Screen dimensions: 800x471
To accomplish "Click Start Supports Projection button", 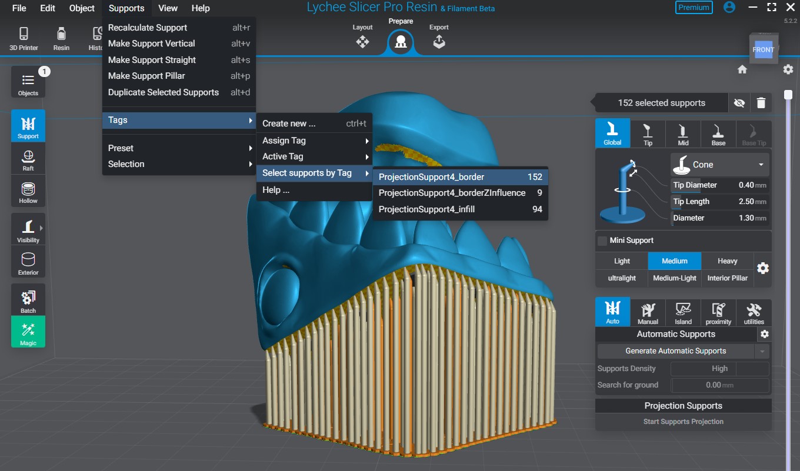I will point(684,422).
